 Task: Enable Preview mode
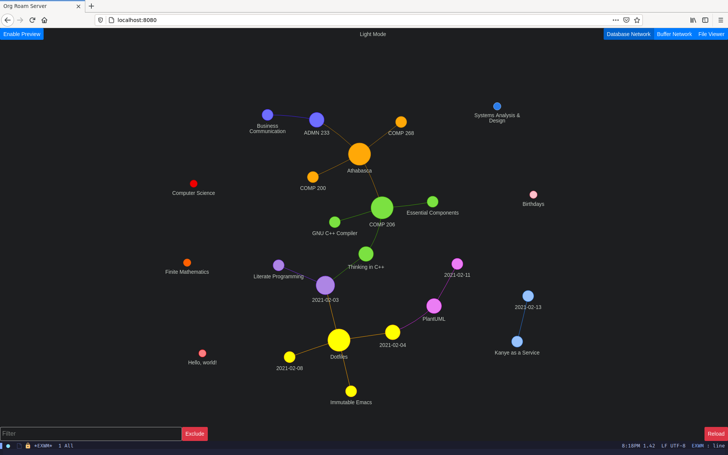click(x=22, y=34)
